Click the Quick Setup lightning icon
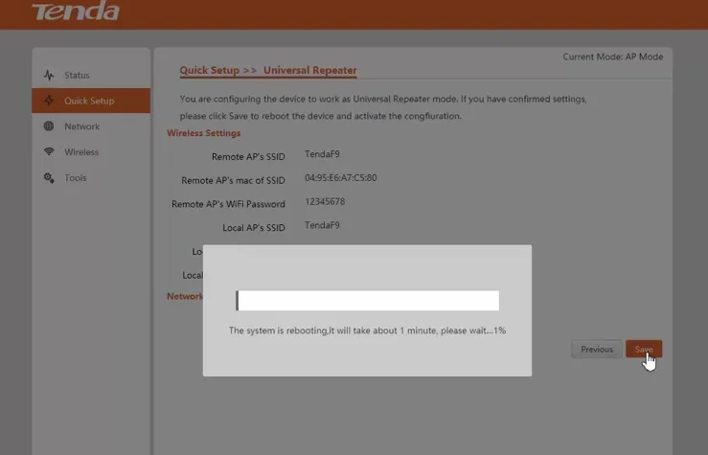This screenshot has height=455, width=708. point(49,101)
